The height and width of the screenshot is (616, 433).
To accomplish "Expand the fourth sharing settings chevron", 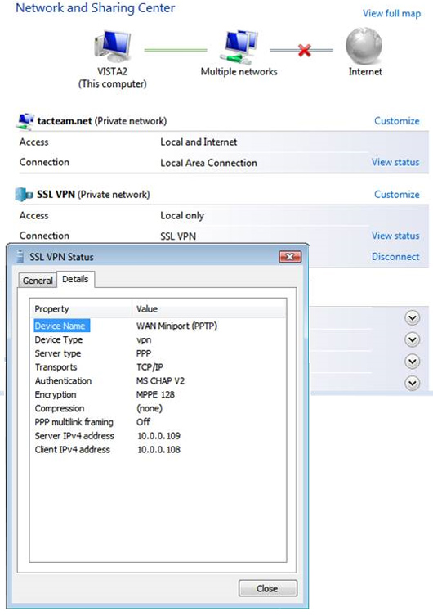I will pos(413,383).
